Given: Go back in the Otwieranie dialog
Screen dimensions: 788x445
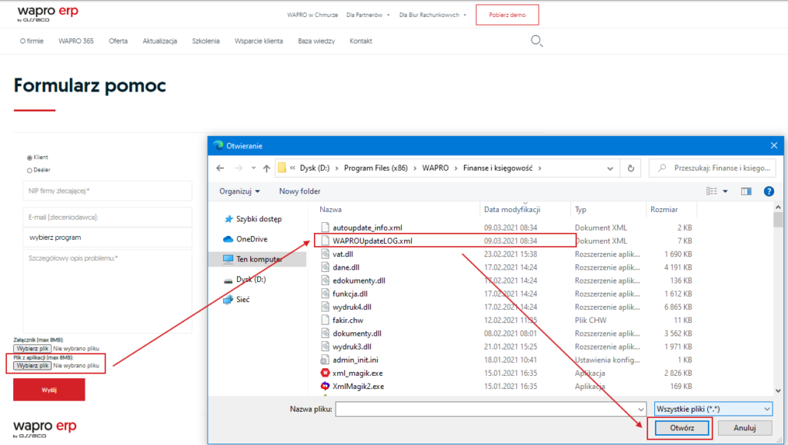Looking at the screenshot, I should coord(220,168).
